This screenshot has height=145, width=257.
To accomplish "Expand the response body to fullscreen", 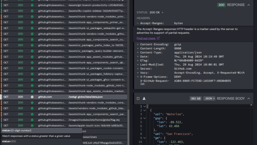I will 138,98.
